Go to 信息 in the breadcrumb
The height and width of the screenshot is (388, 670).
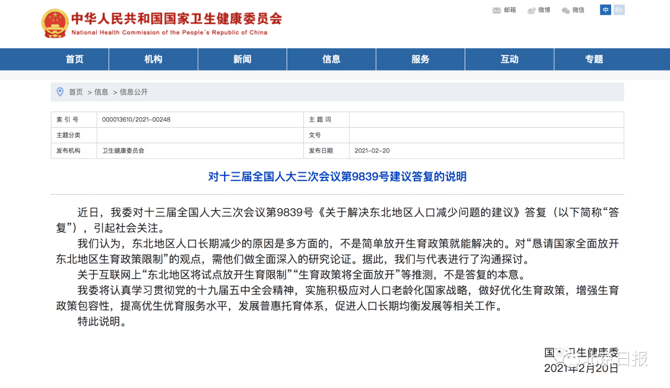[101, 92]
